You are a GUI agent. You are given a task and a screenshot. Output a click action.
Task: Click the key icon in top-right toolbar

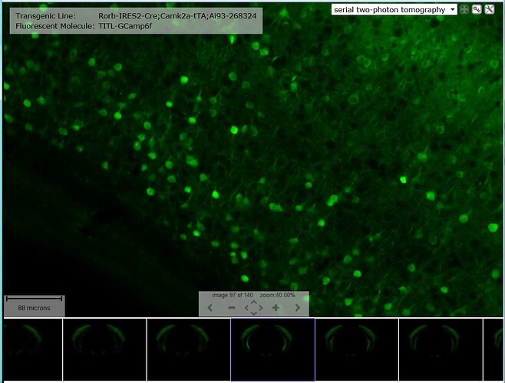click(x=477, y=10)
